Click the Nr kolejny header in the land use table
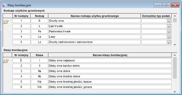This screenshot has height=95, width=182. pyautogui.click(x=22, y=16)
